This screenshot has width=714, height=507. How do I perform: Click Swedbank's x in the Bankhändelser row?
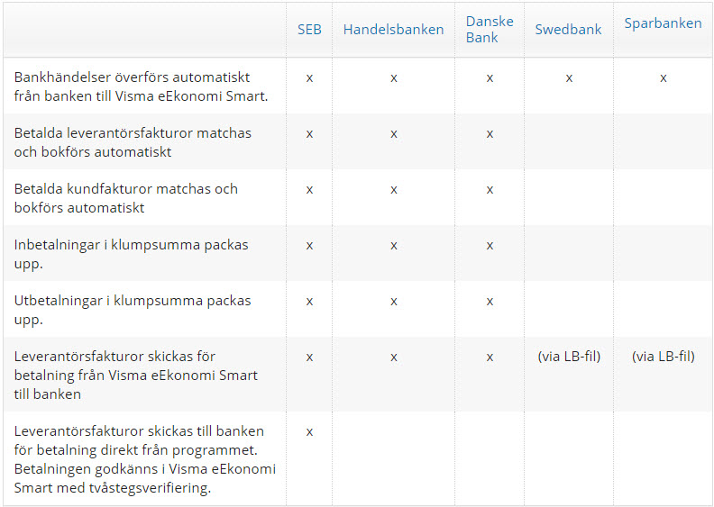pyautogui.click(x=569, y=78)
